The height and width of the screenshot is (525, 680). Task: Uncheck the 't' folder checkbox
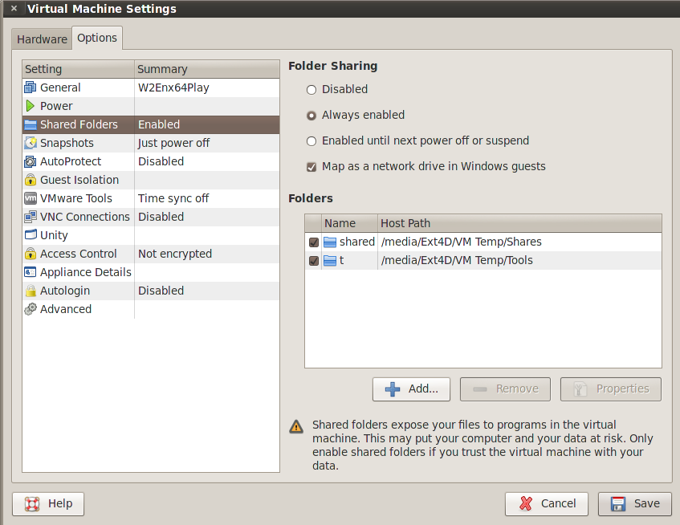coord(314,261)
